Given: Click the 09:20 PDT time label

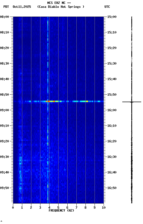Looking at the screenshot, I should click(4, 141).
